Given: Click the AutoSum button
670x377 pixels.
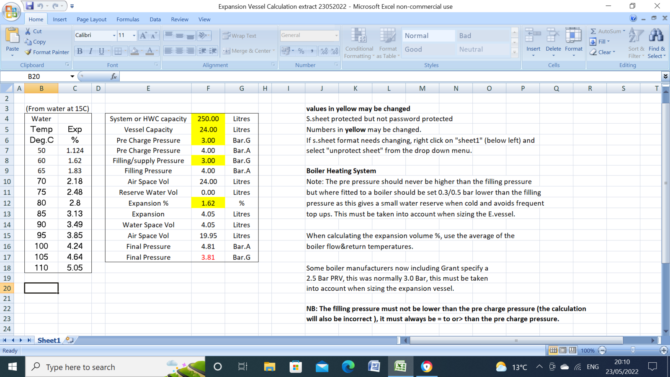Looking at the screenshot, I should point(607,31).
